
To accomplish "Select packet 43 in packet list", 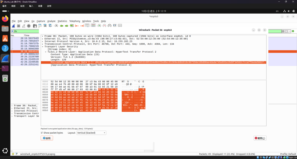I will [x=25, y=64].
